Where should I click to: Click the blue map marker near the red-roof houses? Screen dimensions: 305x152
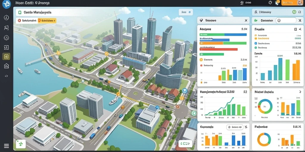point(185,90)
